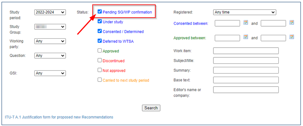Click the Editor's name or company field
The image size is (303, 126).
coord(246,90)
